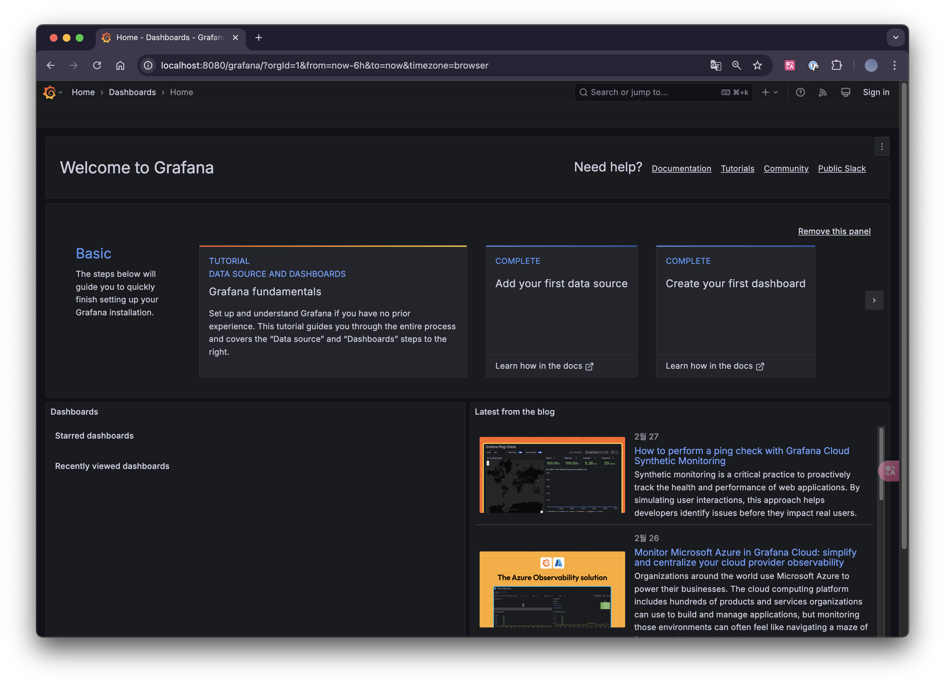This screenshot has height=685, width=945.
Task: Expand the browser tab search chevron
Action: (896, 38)
